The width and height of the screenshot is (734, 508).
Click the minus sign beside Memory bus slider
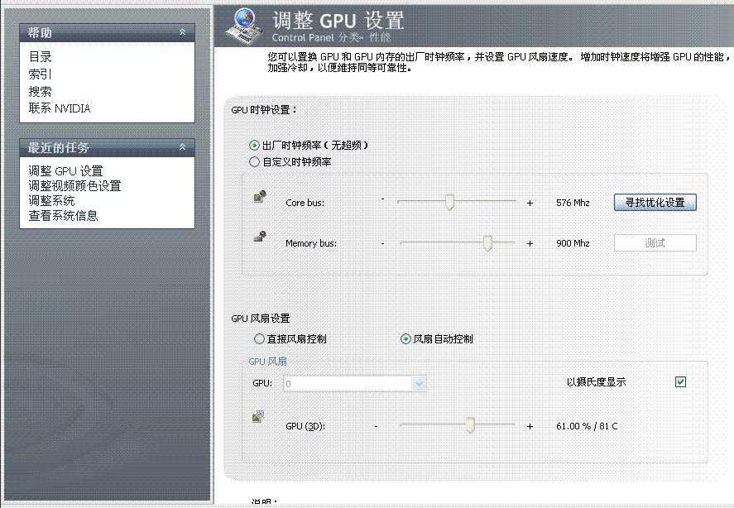(x=382, y=244)
